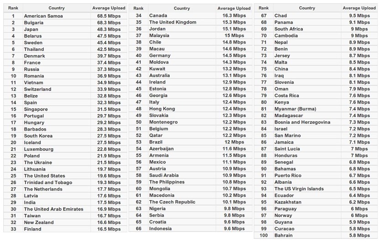Screen dimensions: 381x242
Task: Select the Saudi Arabia cell
Action: (167, 175)
